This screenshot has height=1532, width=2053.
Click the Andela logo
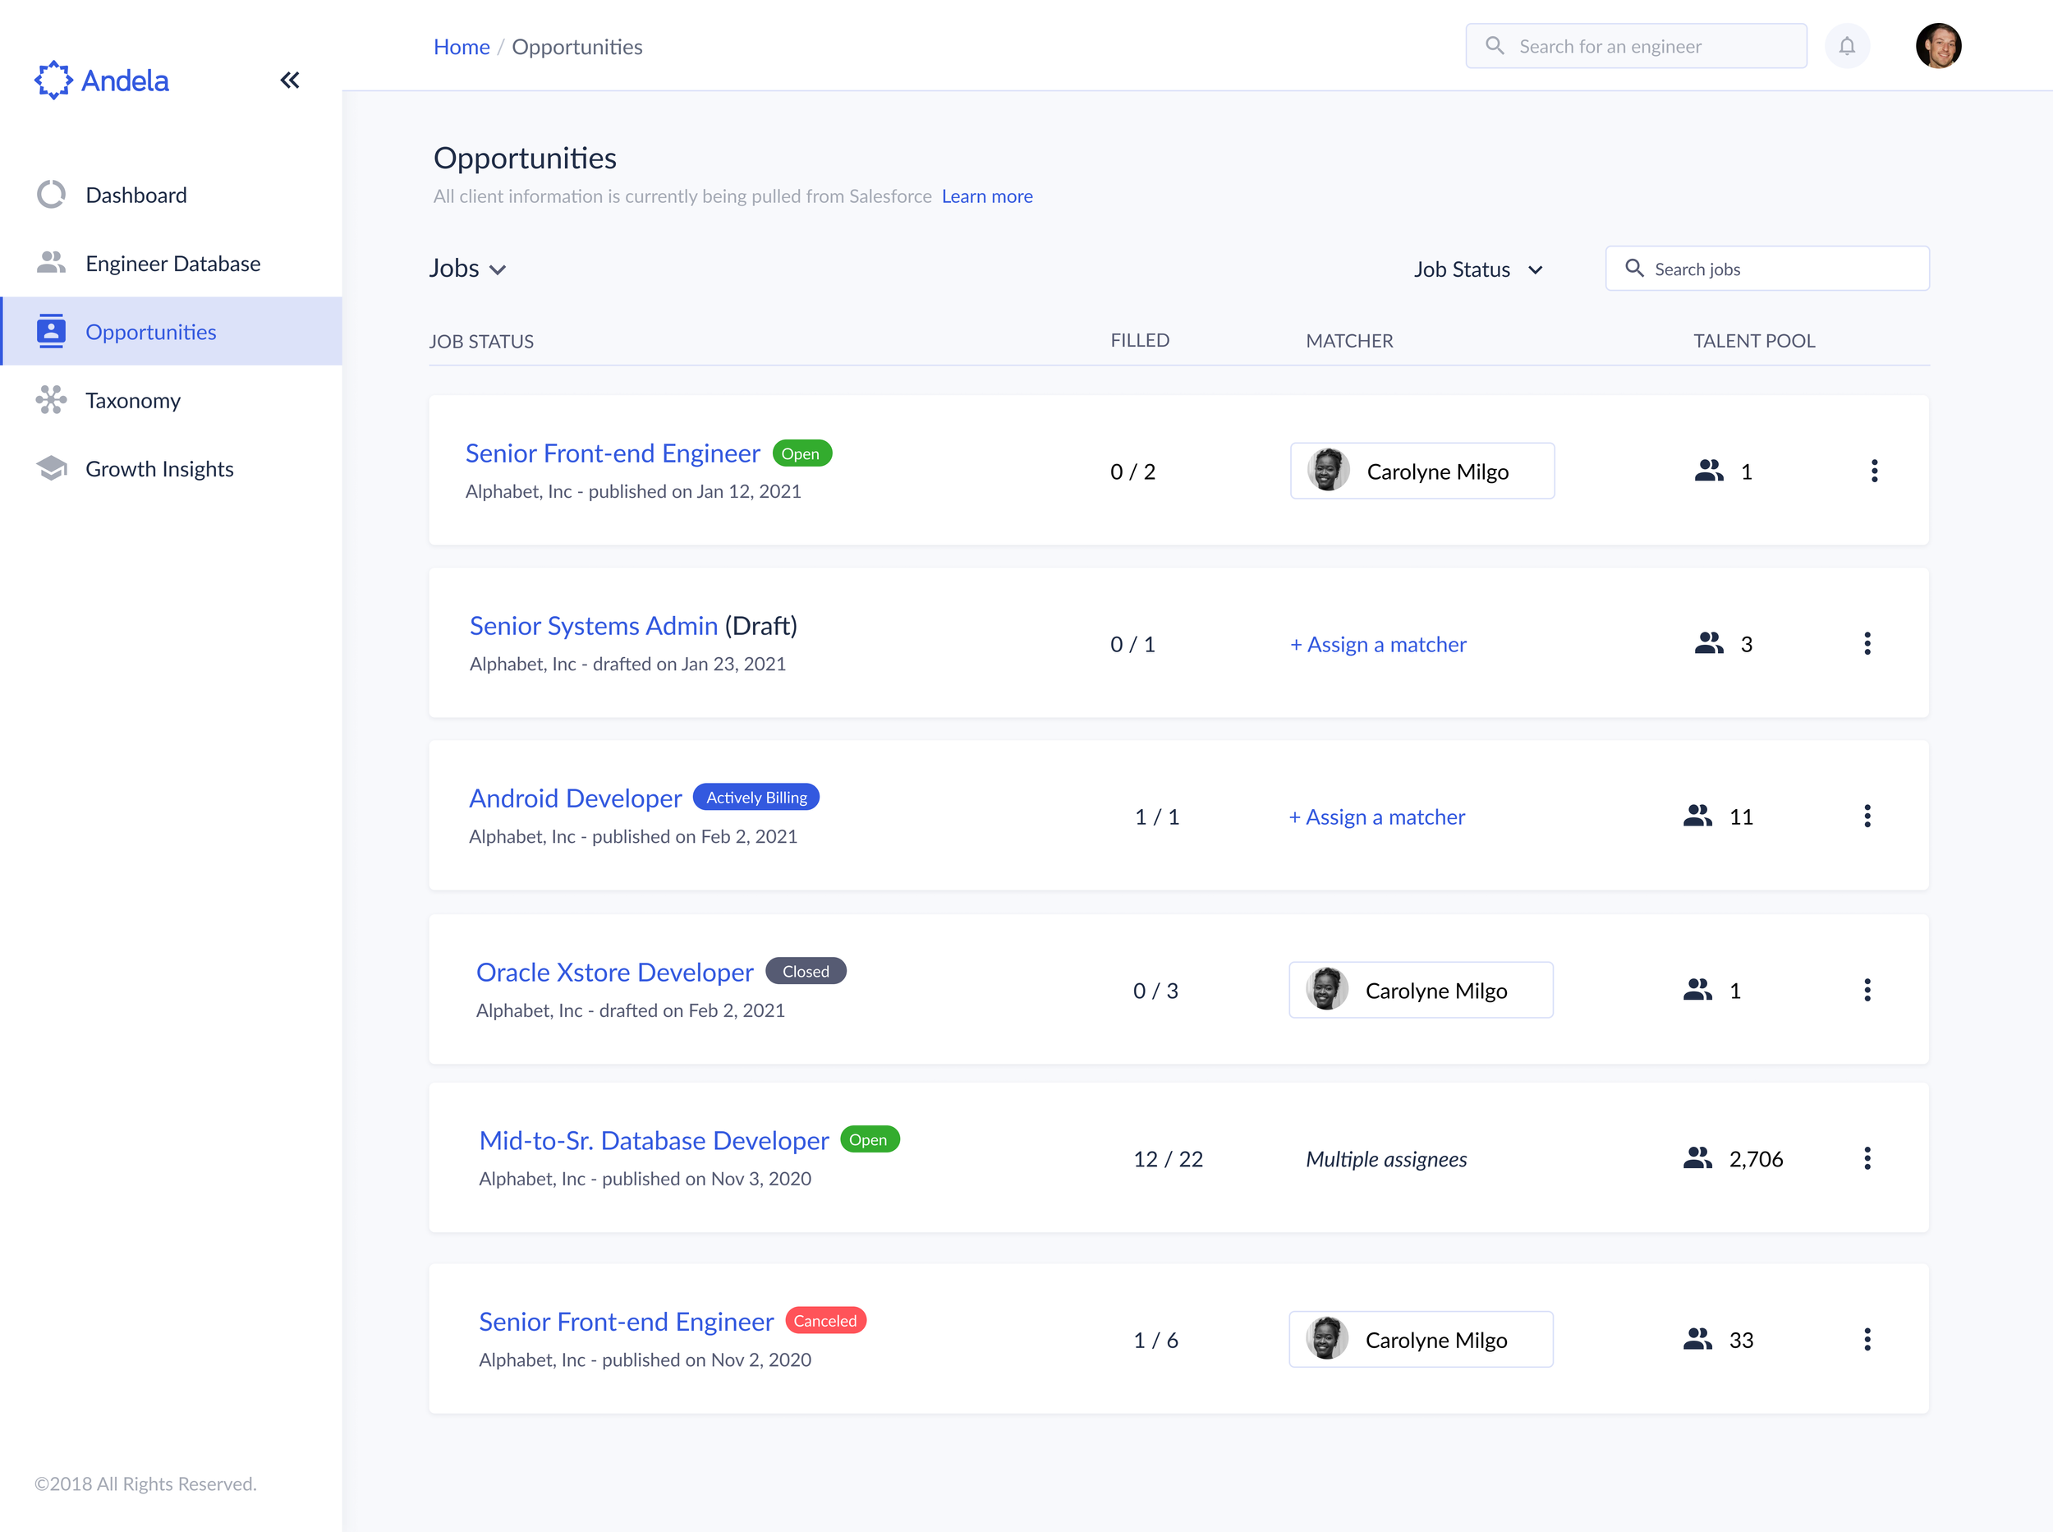coord(102,81)
